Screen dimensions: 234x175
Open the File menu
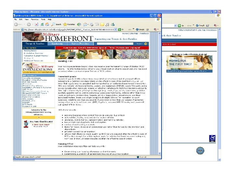point(15,19)
